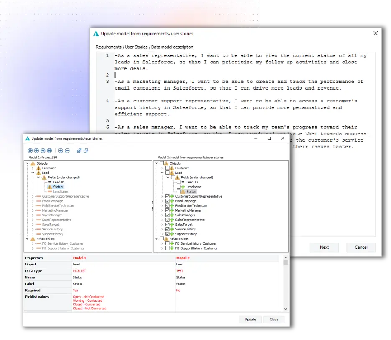Image resolution: width=391 pixels, height=340 pixels.
Task: Select the ServiceHistory row in Model 1
Action: [x=52, y=229]
